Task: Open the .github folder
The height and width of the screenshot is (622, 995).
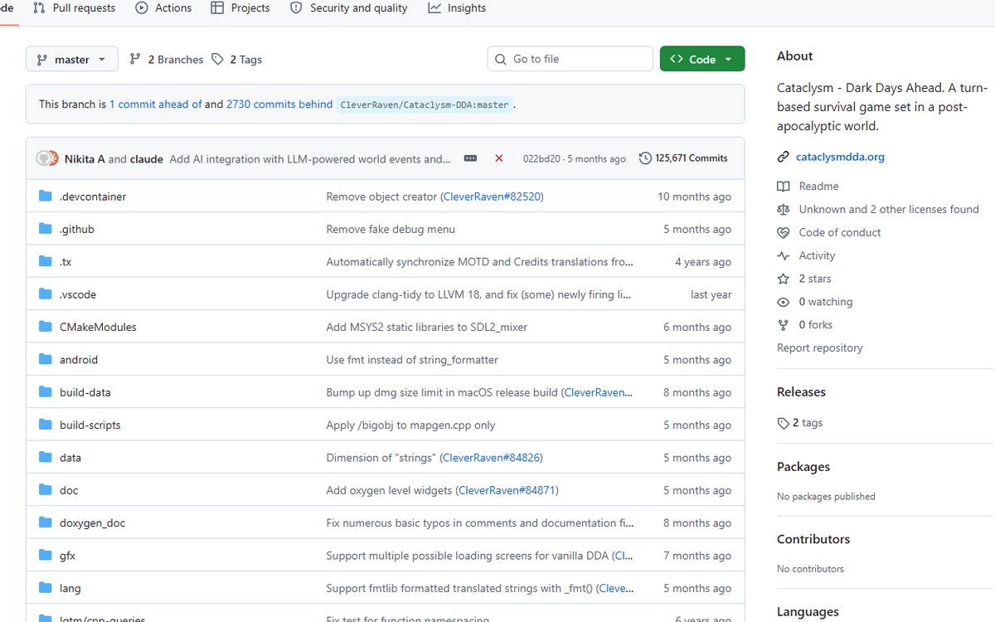Action: tap(77, 230)
